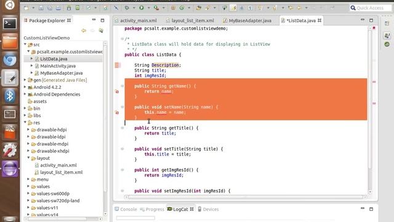The height and width of the screenshot is (222, 394).
Task: Toggle folding for getName method
Action: coord(122,86)
